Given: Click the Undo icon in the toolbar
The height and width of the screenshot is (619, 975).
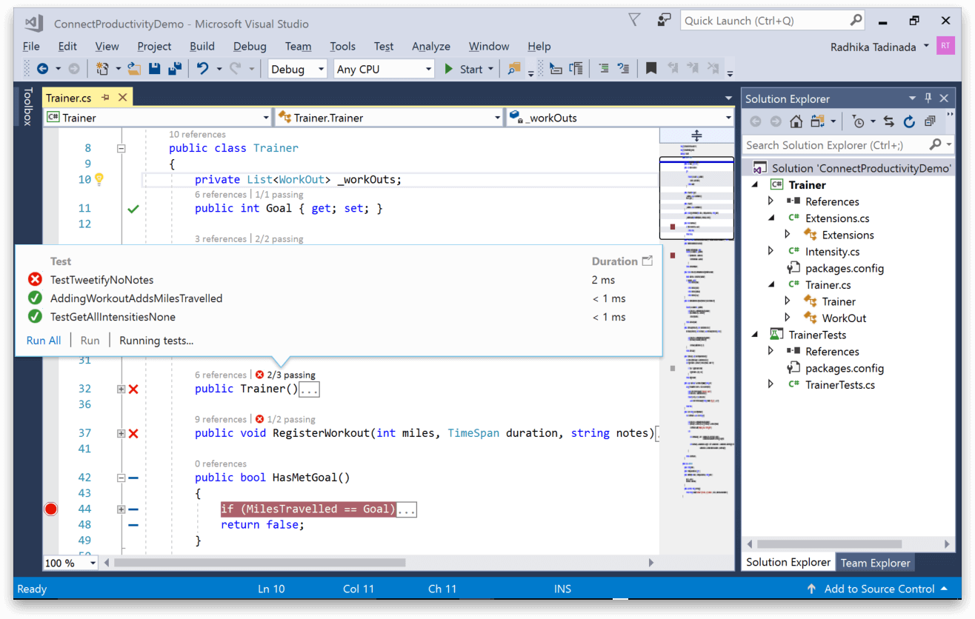Looking at the screenshot, I should [x=200, y=68].
